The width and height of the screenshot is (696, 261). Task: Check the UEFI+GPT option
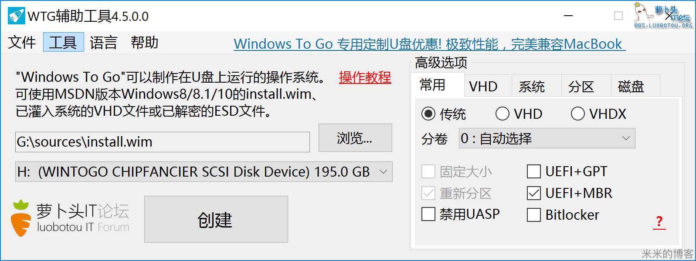pyautogui.click(x=533, y=171)
